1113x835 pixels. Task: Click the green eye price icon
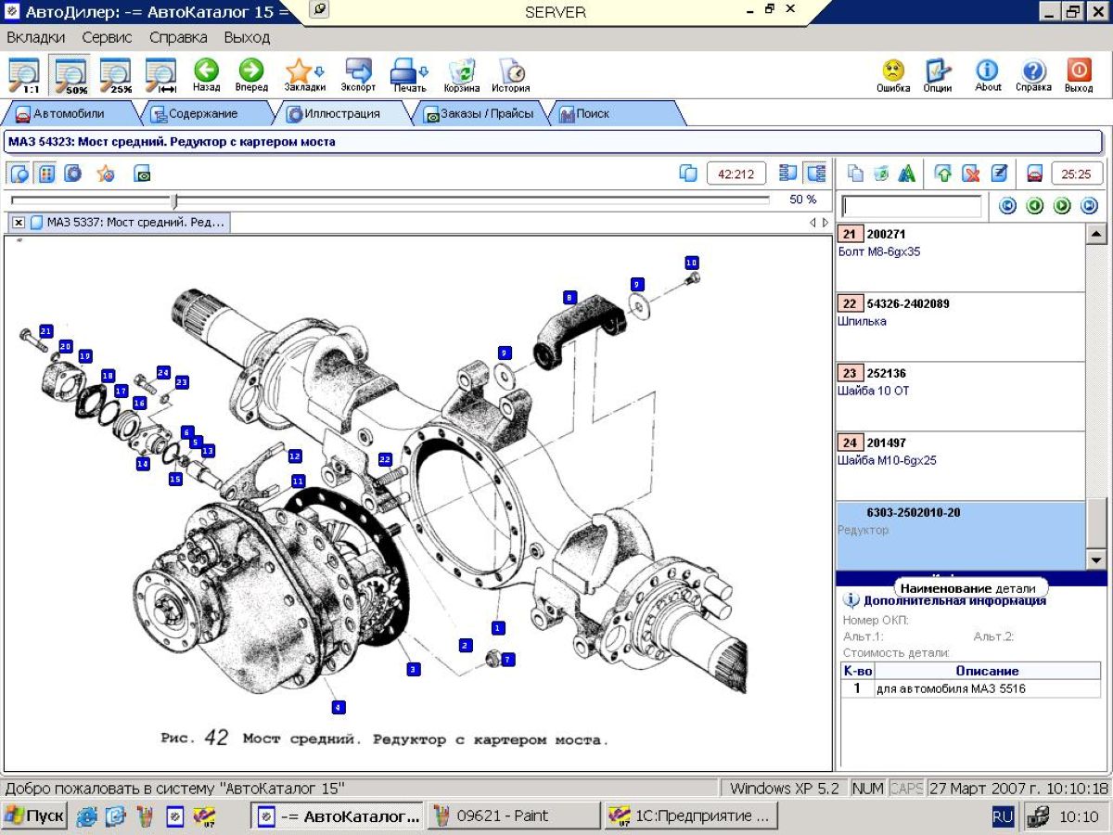pos(142,173)
